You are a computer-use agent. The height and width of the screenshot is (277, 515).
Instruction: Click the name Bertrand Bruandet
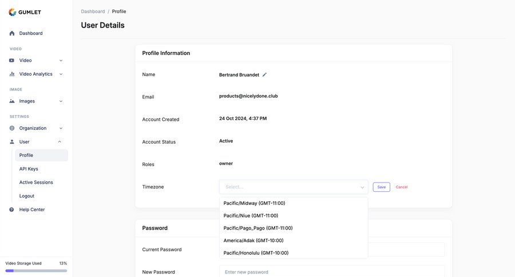coord(239,75)
